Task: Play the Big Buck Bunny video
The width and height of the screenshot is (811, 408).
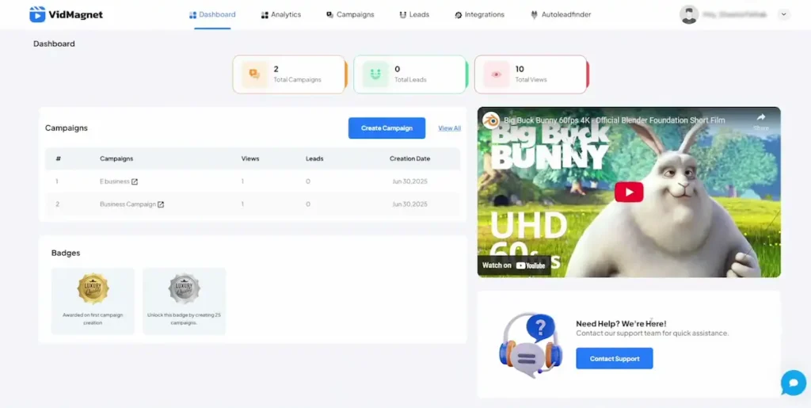Action: click(629, 193)
